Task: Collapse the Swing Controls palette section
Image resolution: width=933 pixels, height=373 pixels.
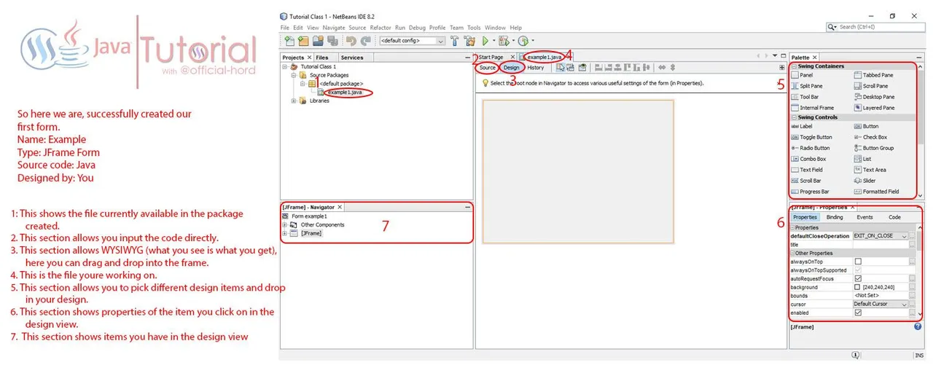Action: coord(794,117)
